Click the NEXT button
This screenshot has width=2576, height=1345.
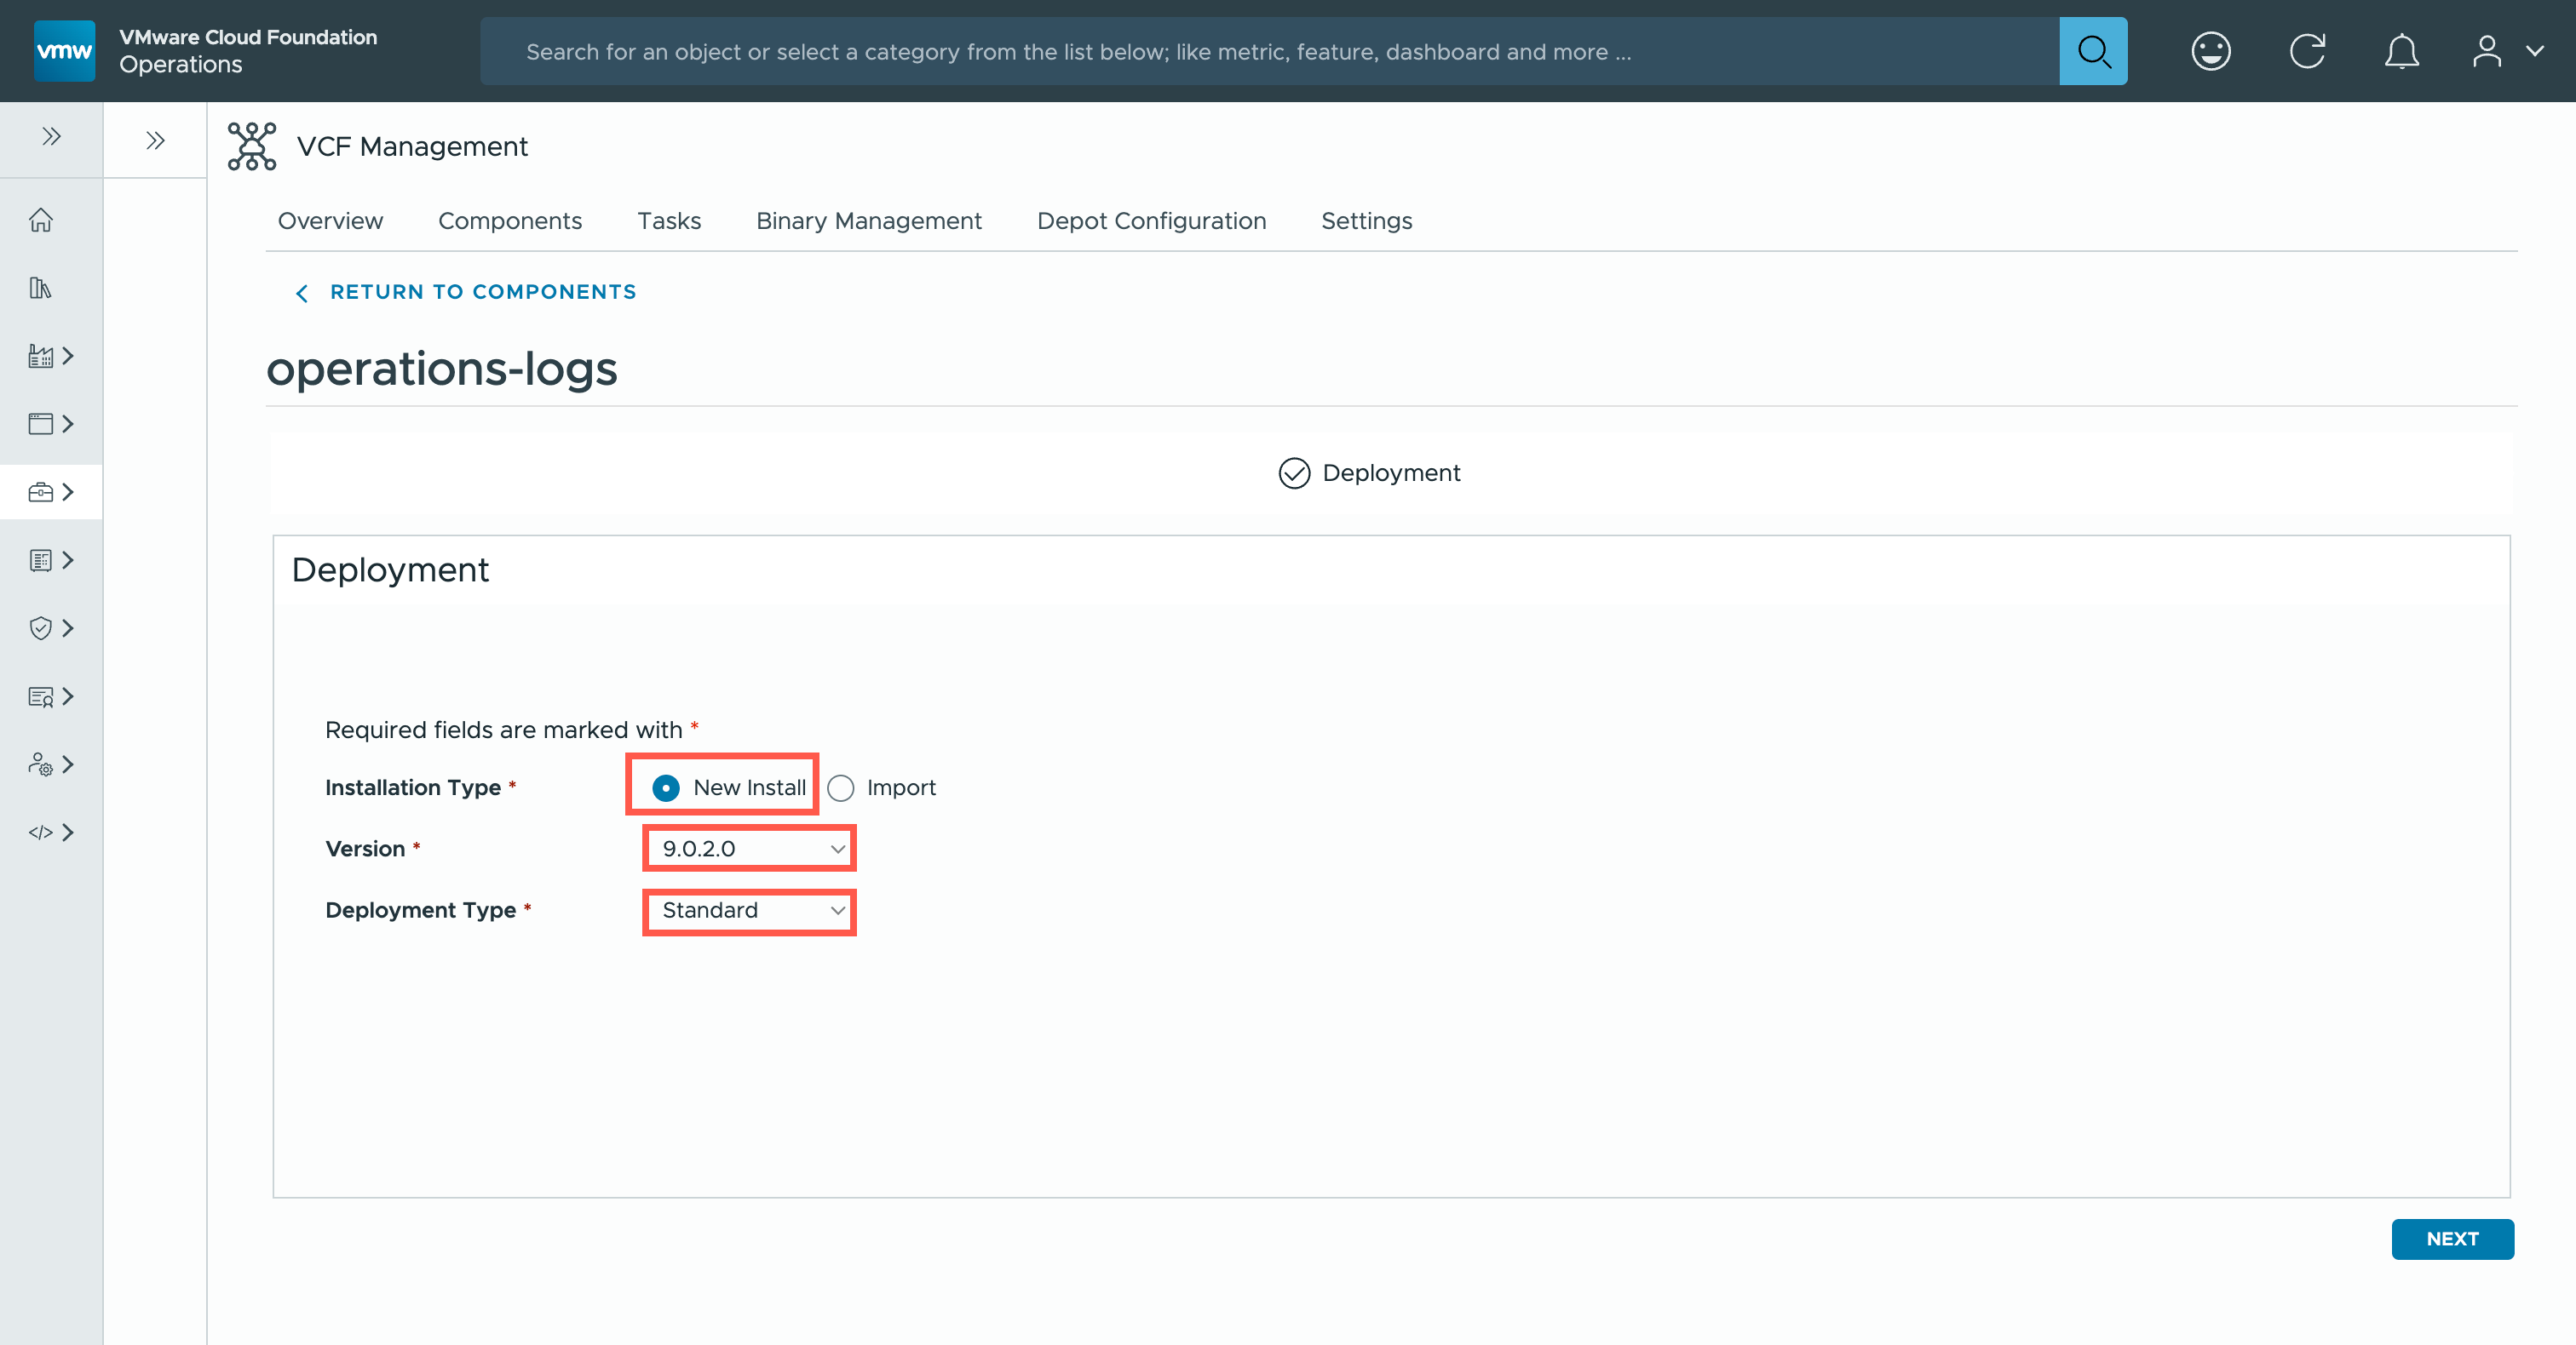[2451, 1238]
